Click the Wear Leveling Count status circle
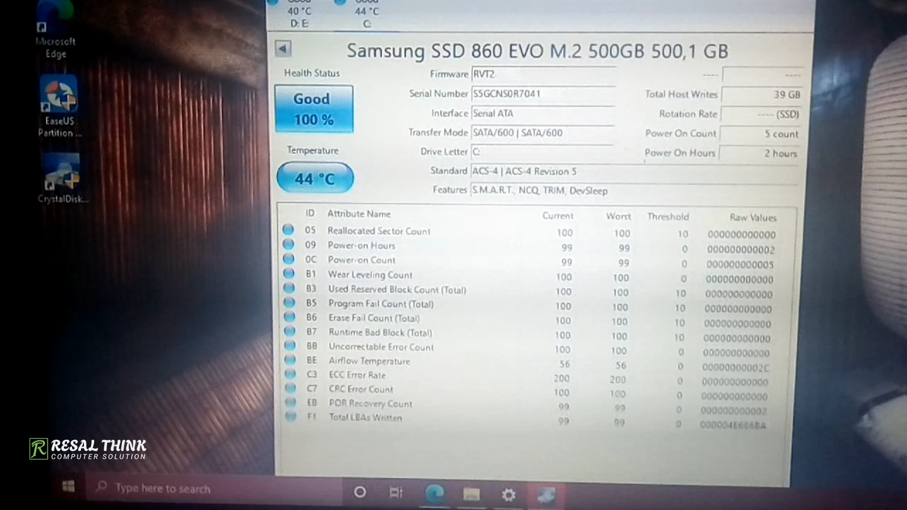Viewport: 907px width, 510px height. [289, 273]
